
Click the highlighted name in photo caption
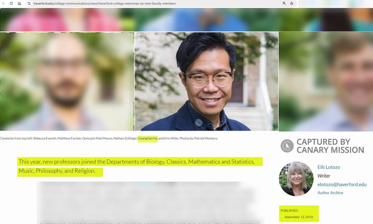(148, 138)
